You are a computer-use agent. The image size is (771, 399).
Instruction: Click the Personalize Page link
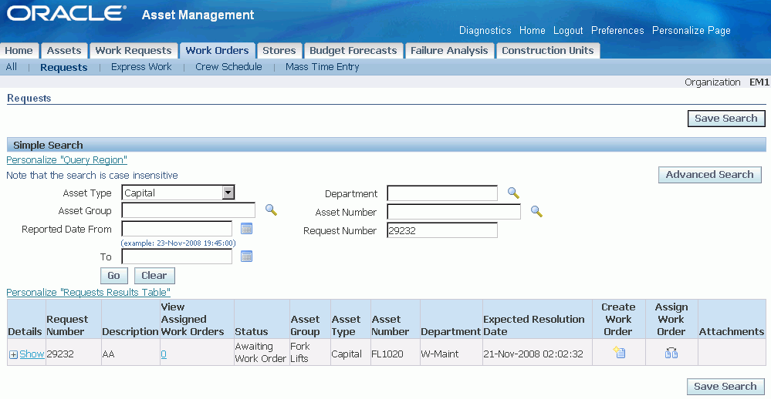click(x=692, y=31)
